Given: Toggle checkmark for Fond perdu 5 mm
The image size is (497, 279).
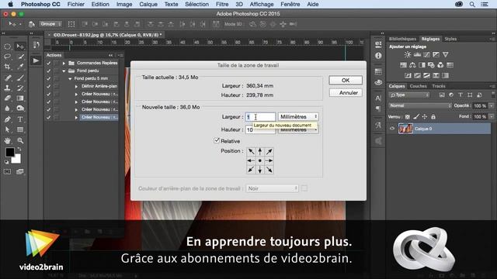Looking at the screenshot, I should pyautogui.click(x=48, y=78).
